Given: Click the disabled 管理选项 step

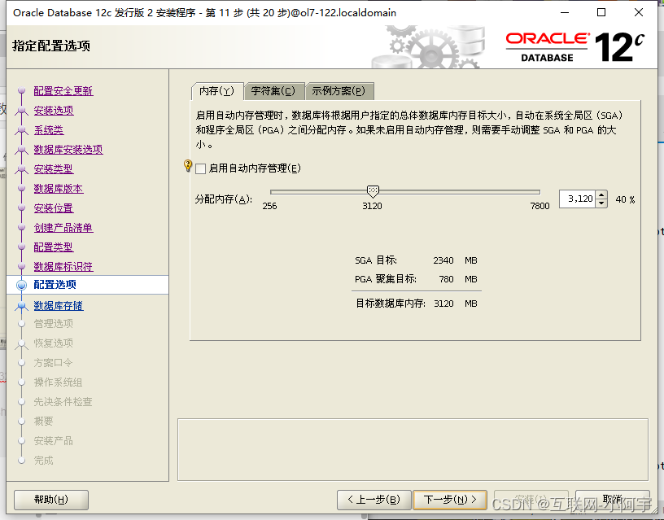Looking at the screenshot, I should pyautogui.click(x=54, y=324).
